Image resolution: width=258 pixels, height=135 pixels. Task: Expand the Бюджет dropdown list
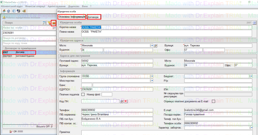click(x=250, y=76)
